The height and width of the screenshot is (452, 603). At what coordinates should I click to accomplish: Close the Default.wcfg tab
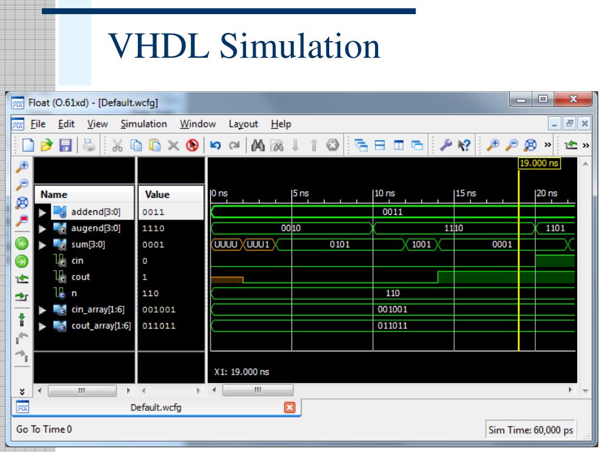click(289, 407)
